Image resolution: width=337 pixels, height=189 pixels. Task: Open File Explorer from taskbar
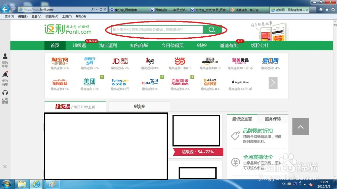coord(22,184)
